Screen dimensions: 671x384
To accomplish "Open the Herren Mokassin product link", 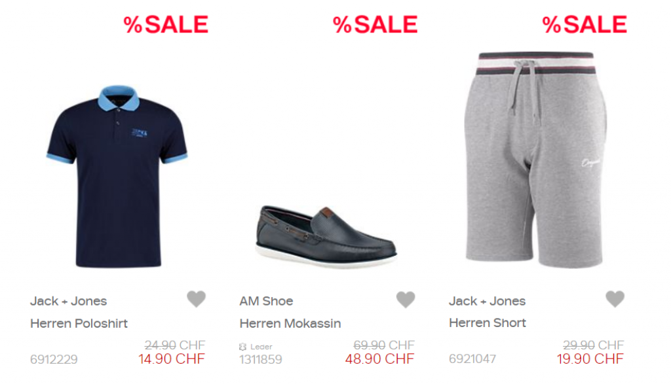I will [x=290, y=323].
